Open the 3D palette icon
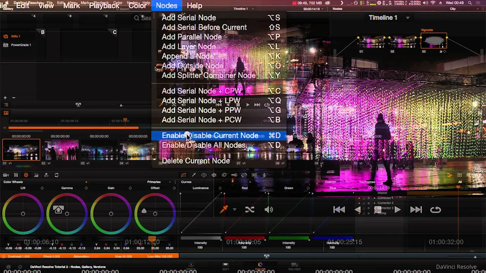Viewport: 486px width, 273px height. [254, 175]
